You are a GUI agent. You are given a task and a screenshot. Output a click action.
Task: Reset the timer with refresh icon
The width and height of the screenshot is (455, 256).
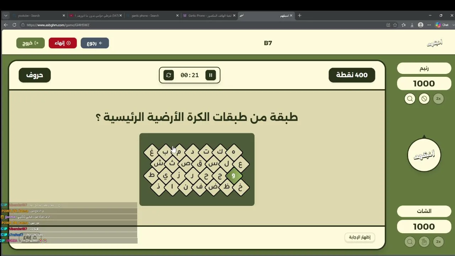pyautogui.click(x=168, y=75)
